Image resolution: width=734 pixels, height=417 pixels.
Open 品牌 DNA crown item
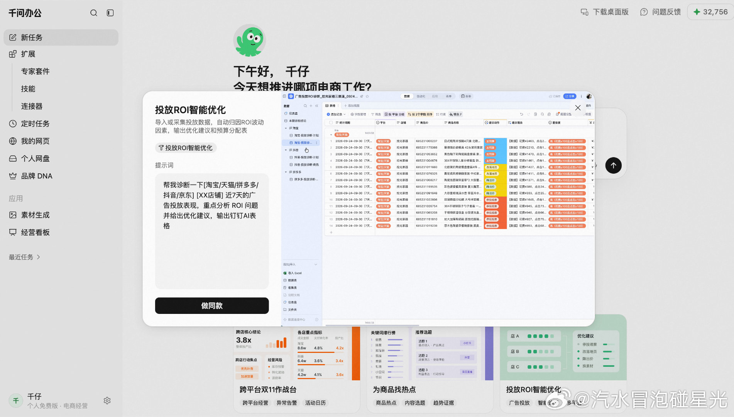30,176
